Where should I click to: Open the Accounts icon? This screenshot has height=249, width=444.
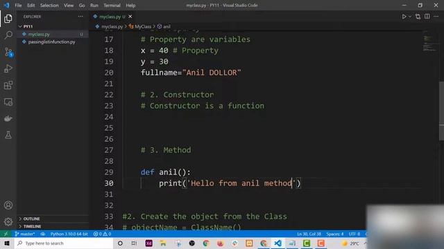click(8, 205)
